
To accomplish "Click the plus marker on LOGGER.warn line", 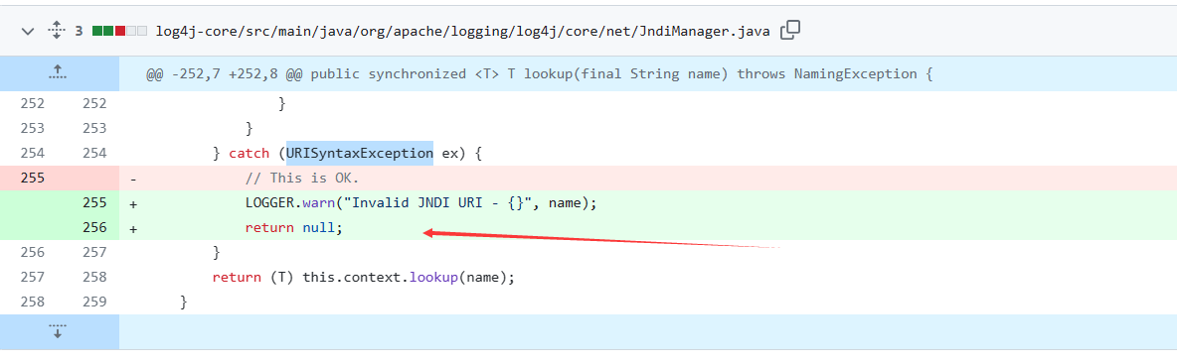I will click(133, 203).
